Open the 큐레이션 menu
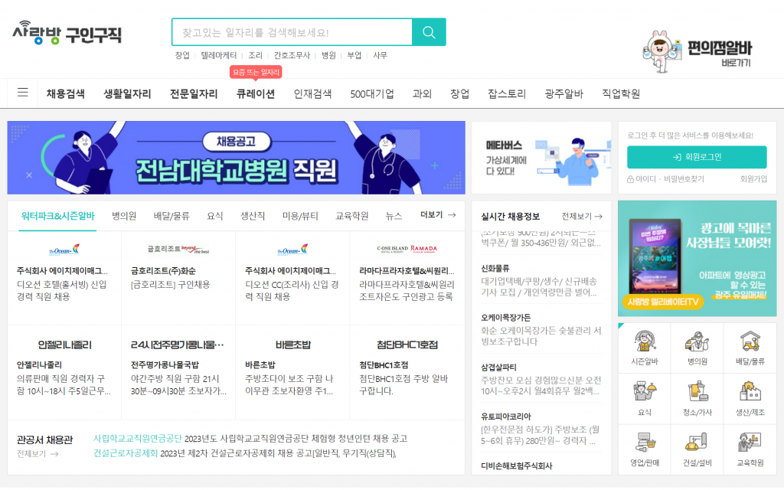The image size is (784, 490). (256, 93)
